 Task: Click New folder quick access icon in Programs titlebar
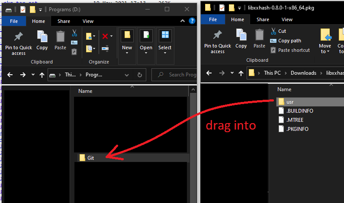point(32,10)
